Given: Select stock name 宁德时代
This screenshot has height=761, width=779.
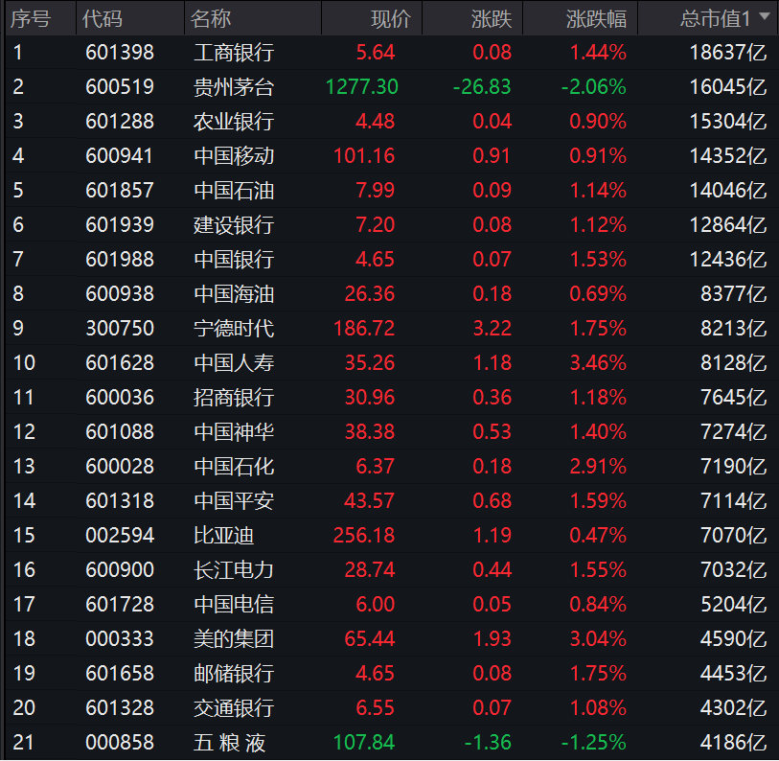Looking at the screenshot, I should (x=234, y=328).
